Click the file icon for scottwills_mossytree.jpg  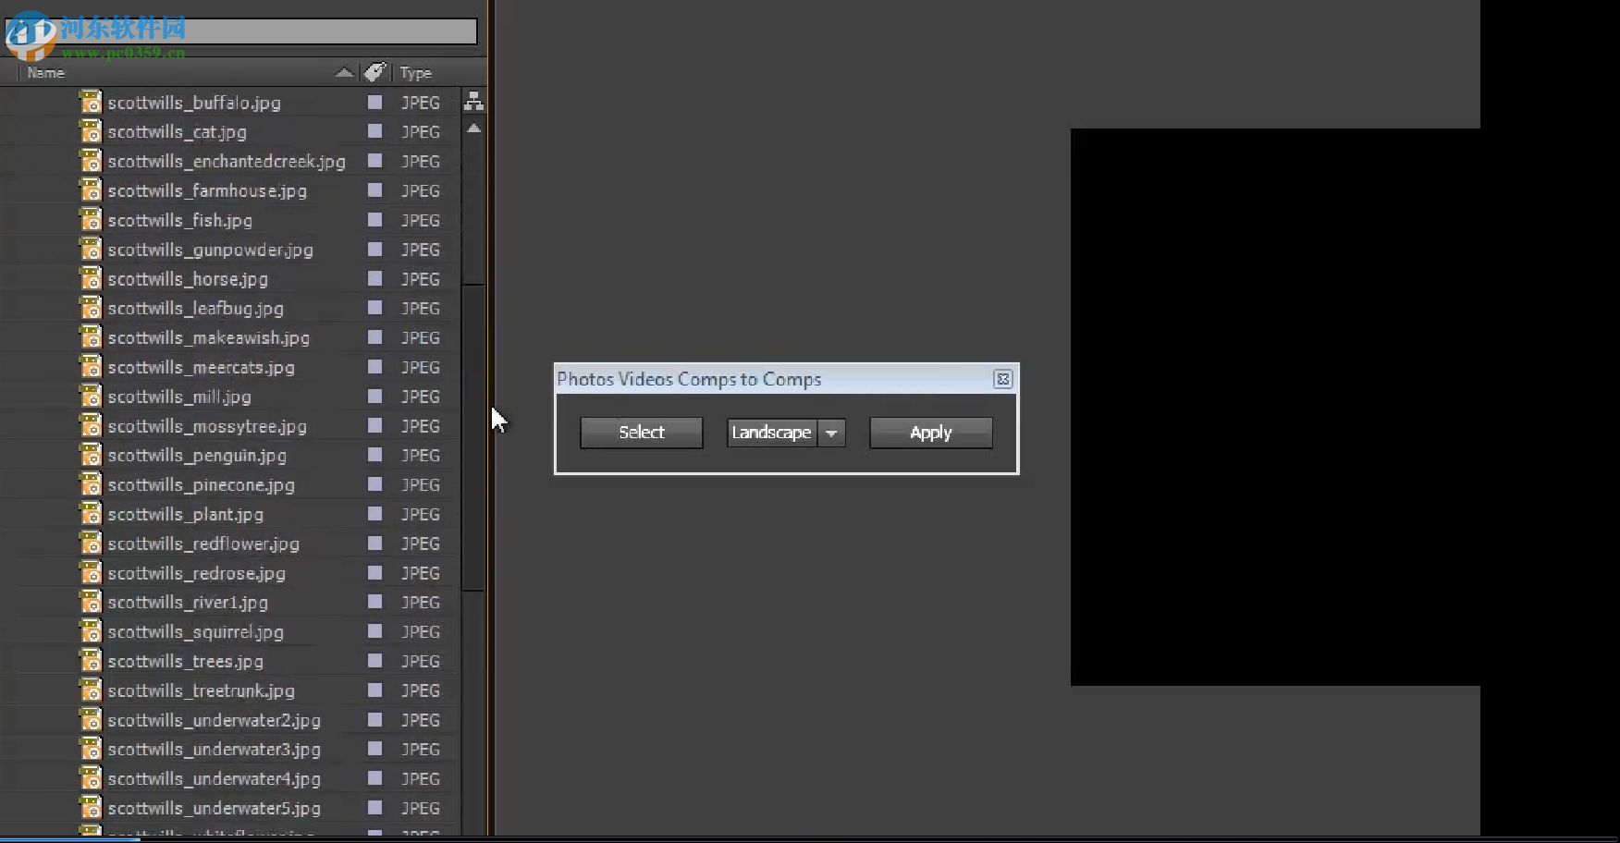click(91, 426)
